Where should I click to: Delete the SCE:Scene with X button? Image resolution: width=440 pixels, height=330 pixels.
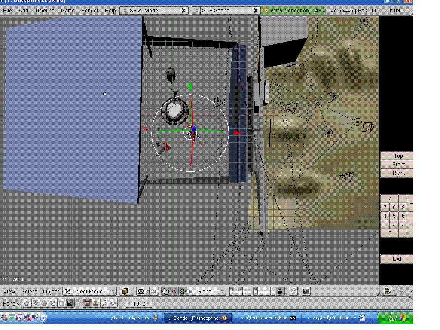point(256,11)
